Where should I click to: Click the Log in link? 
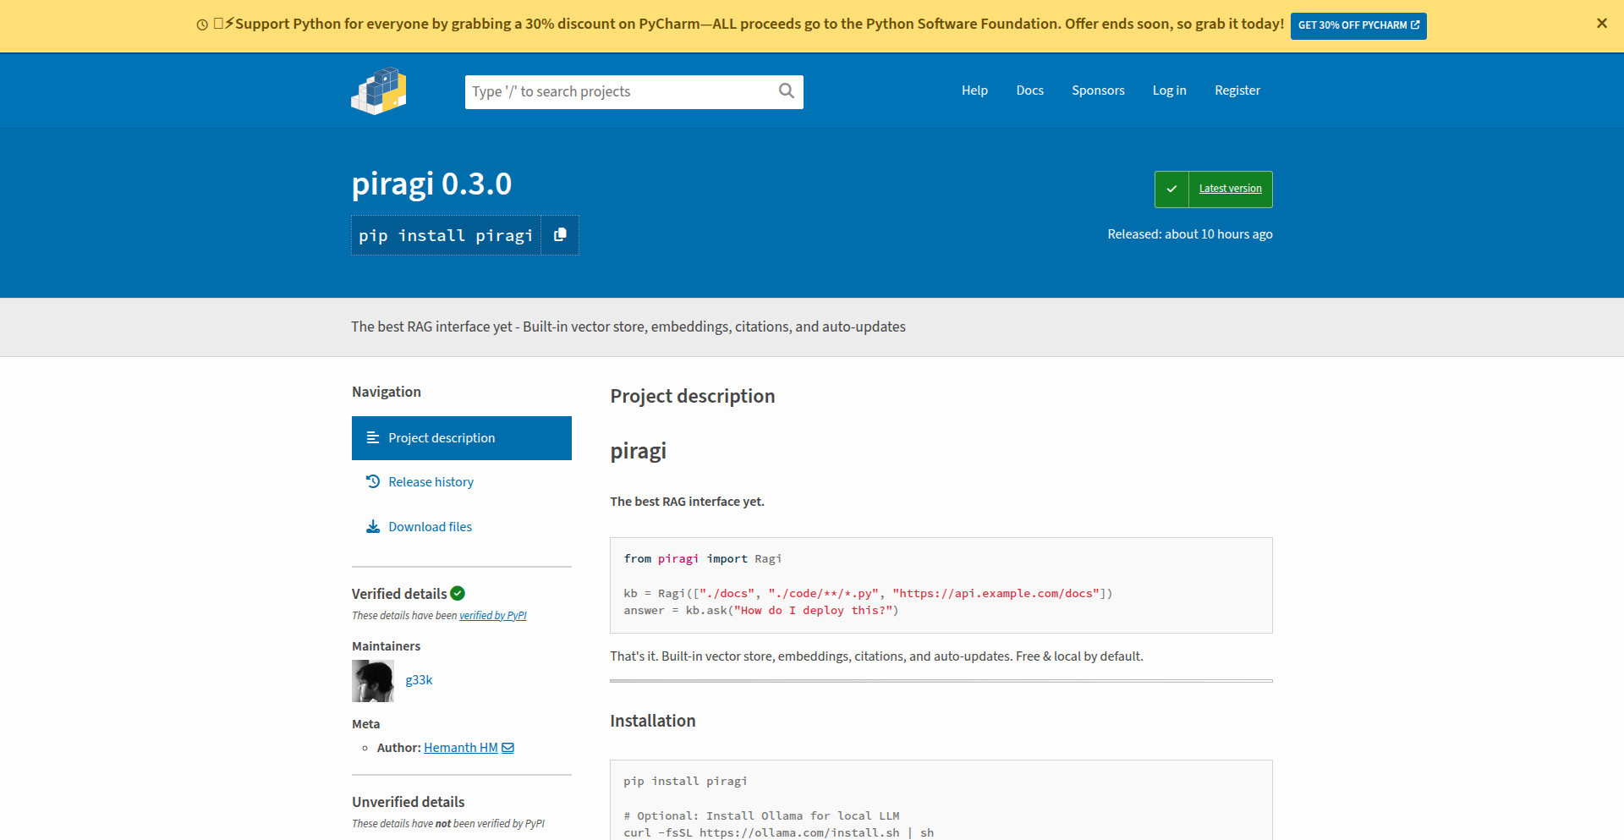(x=1169, y=91)
